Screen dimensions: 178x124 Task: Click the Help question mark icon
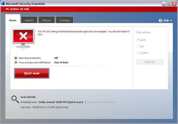160,21
